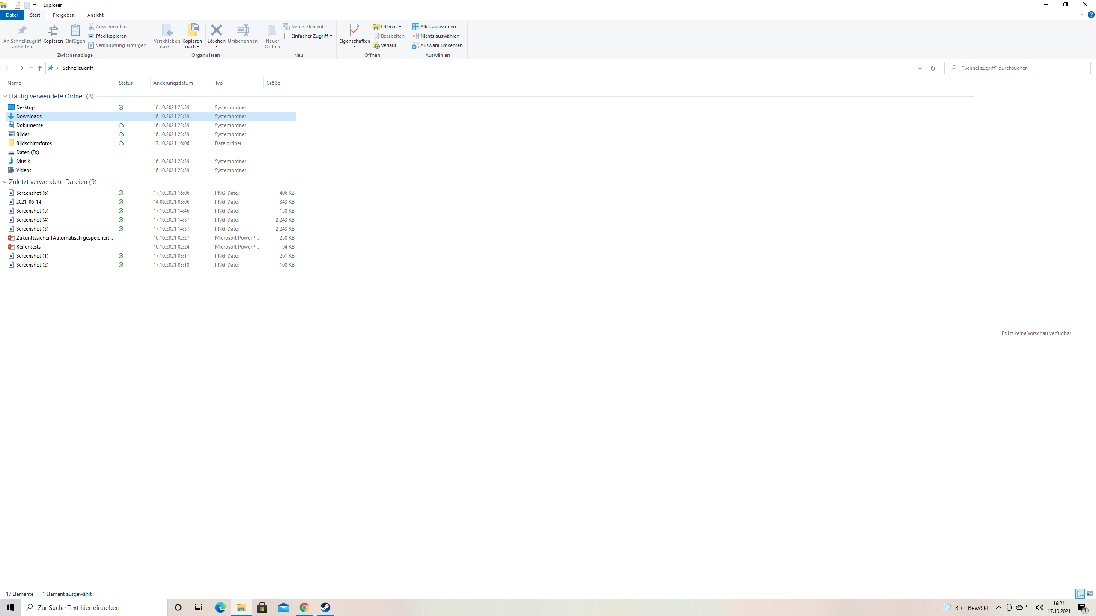1096x616 pixels.
Task: Click Pfad kopieren in clipboard group
Action: tap(111, 36)
